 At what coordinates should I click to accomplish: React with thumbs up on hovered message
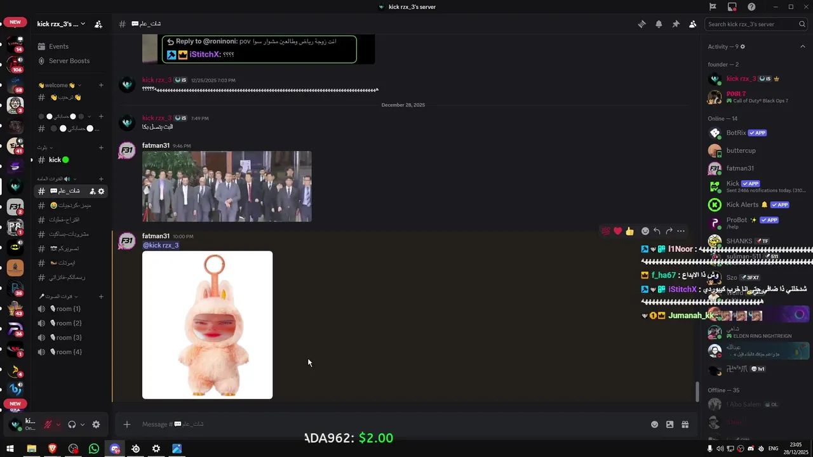(x=629, y=231)
